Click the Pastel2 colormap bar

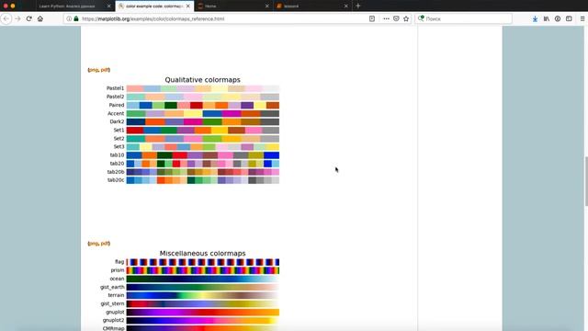pyautogui.click(x=202, y=97)
